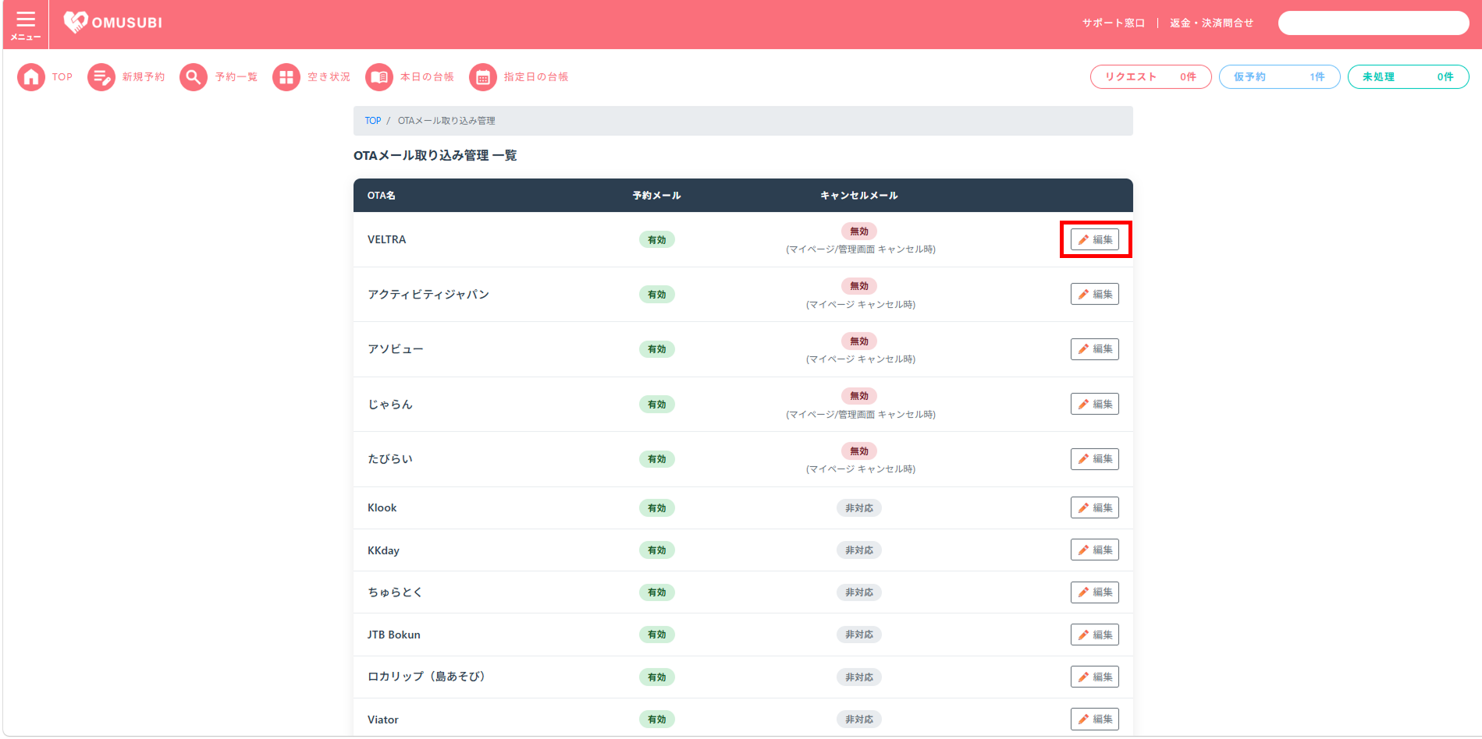Click the 新規予約 nav label

(x=144, y=77)
